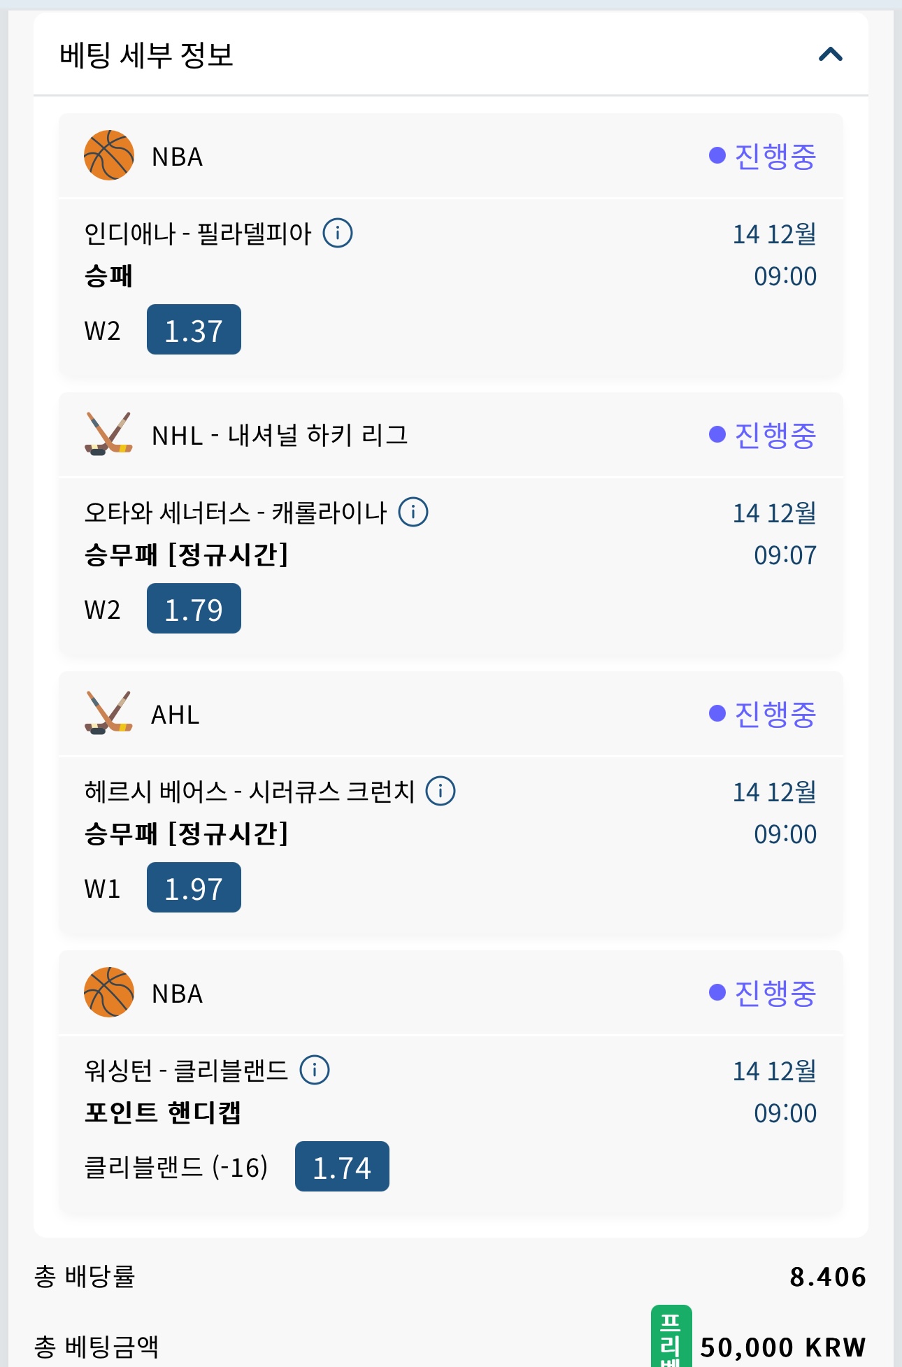Open info icon for 오타와 세너터스 - 캐롤라이나
902x1367 pixels.
click(413, 512)
